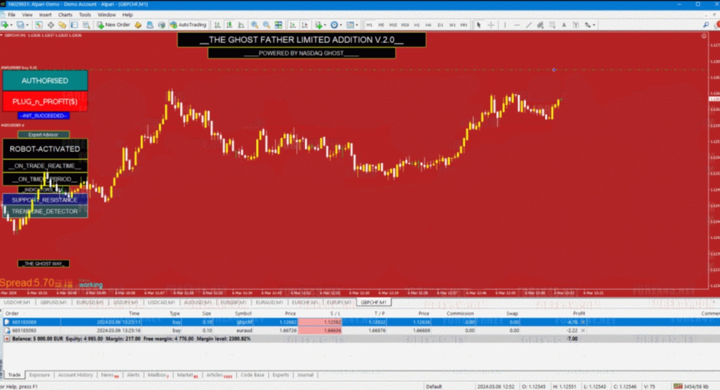Toggle Chart Shift
This screenshot has height=390, width=720.
[x=304, y=25]
